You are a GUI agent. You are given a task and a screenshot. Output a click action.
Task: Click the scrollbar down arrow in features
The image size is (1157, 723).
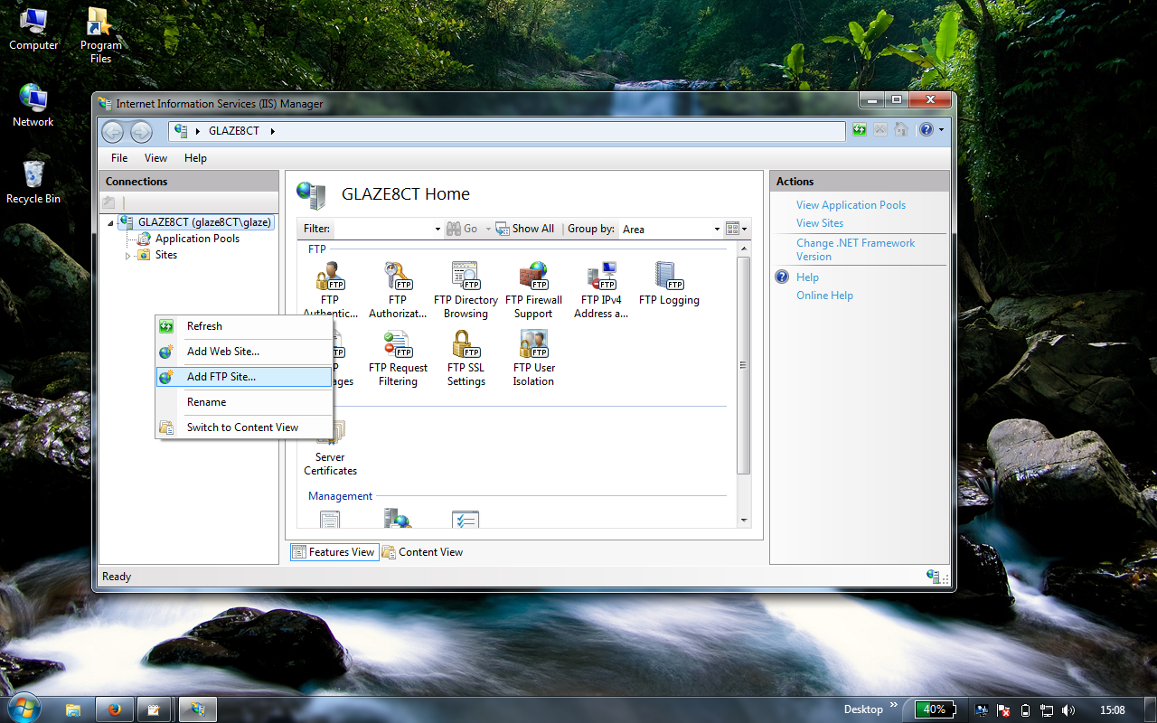click(744, 521)
